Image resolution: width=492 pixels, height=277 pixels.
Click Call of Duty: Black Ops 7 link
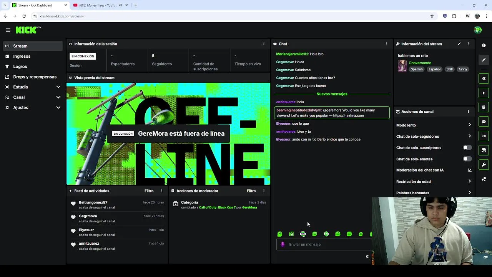coord(217,207)
